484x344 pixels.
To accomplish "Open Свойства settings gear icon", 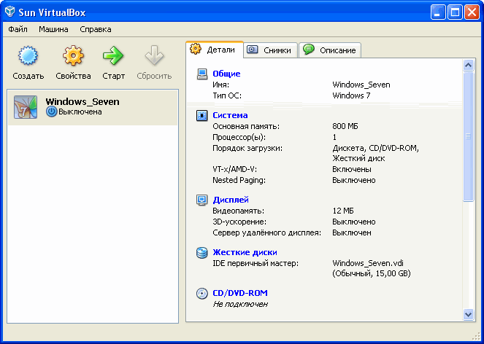I will pyautogui.click(x=73, y=56).
